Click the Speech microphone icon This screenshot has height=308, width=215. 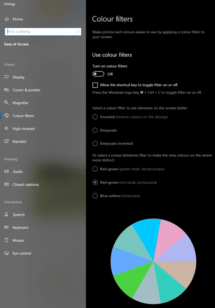click(x=6, y=214)
